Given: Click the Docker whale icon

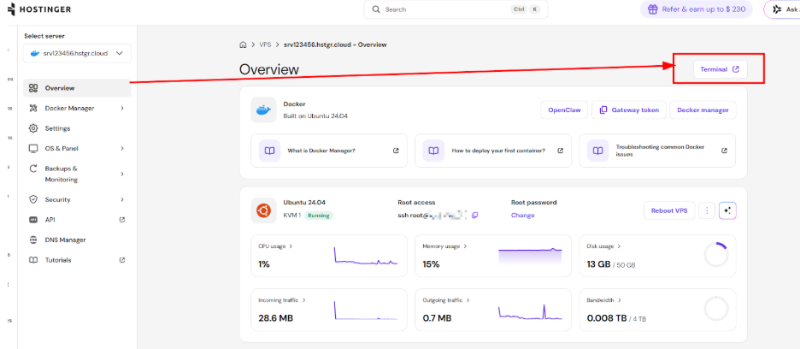Looking at the screenshot, I should click(263, 109).
